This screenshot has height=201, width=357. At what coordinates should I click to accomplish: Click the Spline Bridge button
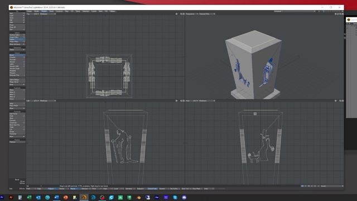point(17,80)
